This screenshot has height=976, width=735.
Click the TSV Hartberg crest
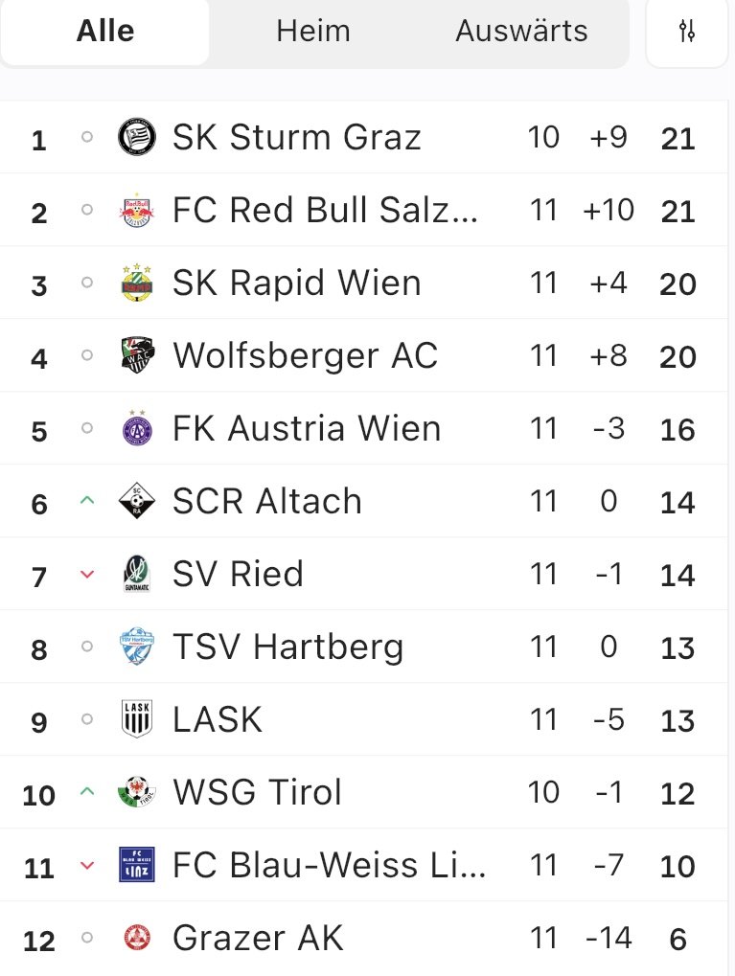coord(136,647)
